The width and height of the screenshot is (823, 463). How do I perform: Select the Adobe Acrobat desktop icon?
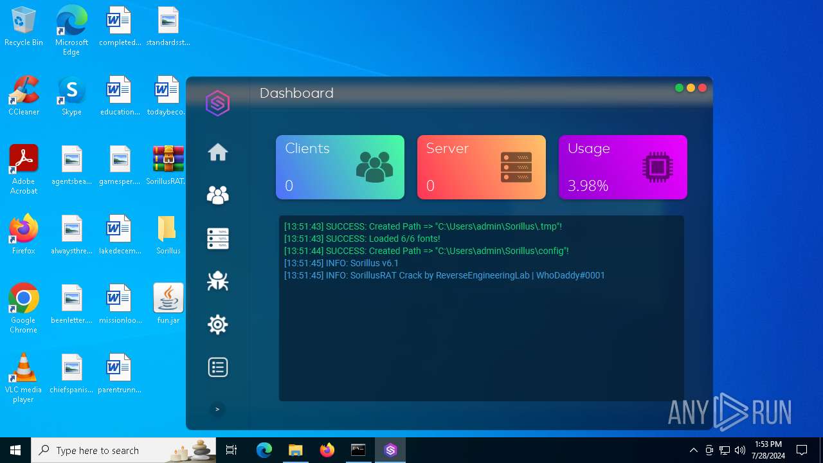tap(24, 169)
